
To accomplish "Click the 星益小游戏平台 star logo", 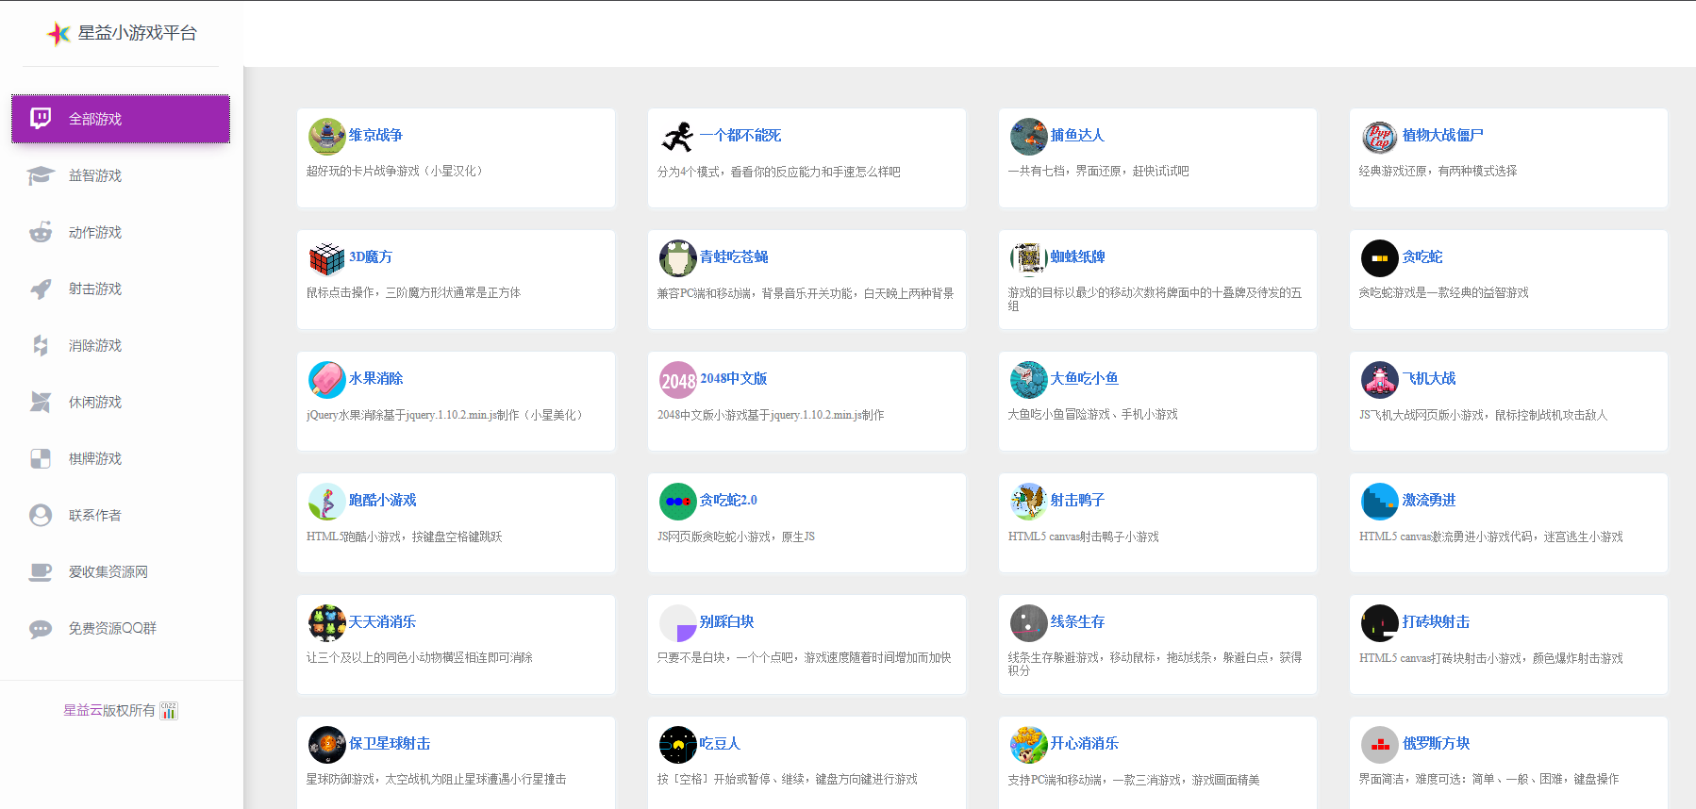I will 58,34.
